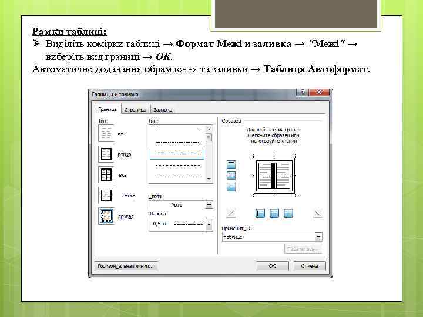
Task: Click the Отмена cancel button
Action: coord(310,266)
